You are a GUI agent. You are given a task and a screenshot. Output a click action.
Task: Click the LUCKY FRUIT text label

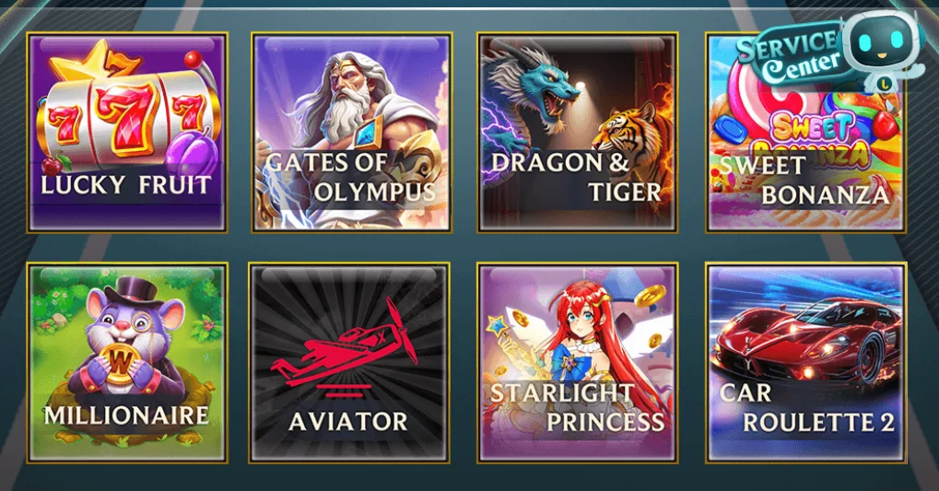pyautogui.click(x=125, y=185)
